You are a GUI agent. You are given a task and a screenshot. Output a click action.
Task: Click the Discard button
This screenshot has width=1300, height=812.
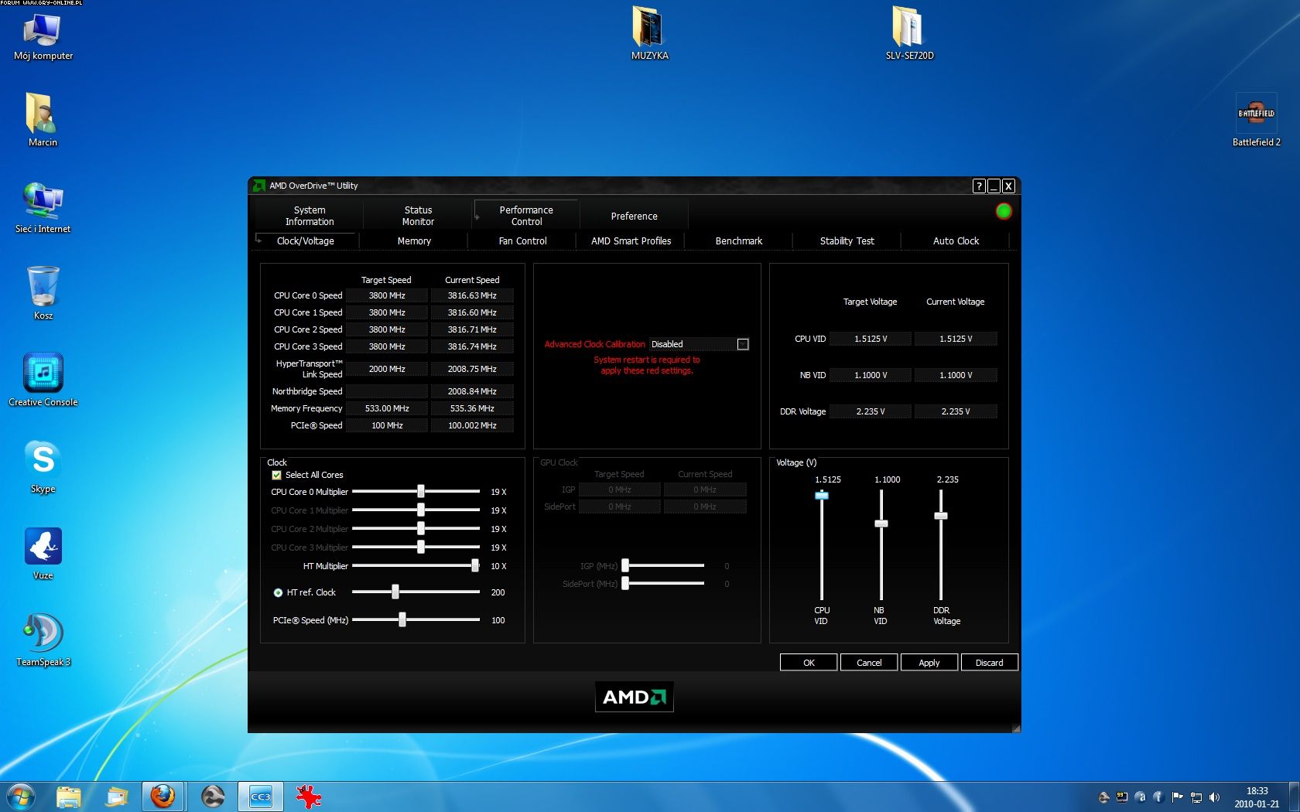pyautogui.click(x=989, y=663)
